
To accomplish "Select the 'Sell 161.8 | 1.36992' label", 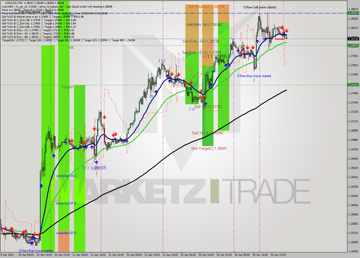I will 208,133.
